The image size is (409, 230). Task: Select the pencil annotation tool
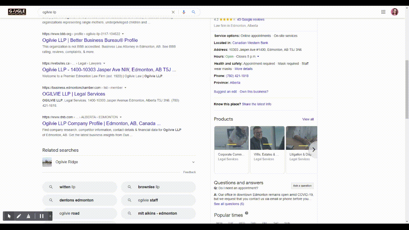click(19, 216)
